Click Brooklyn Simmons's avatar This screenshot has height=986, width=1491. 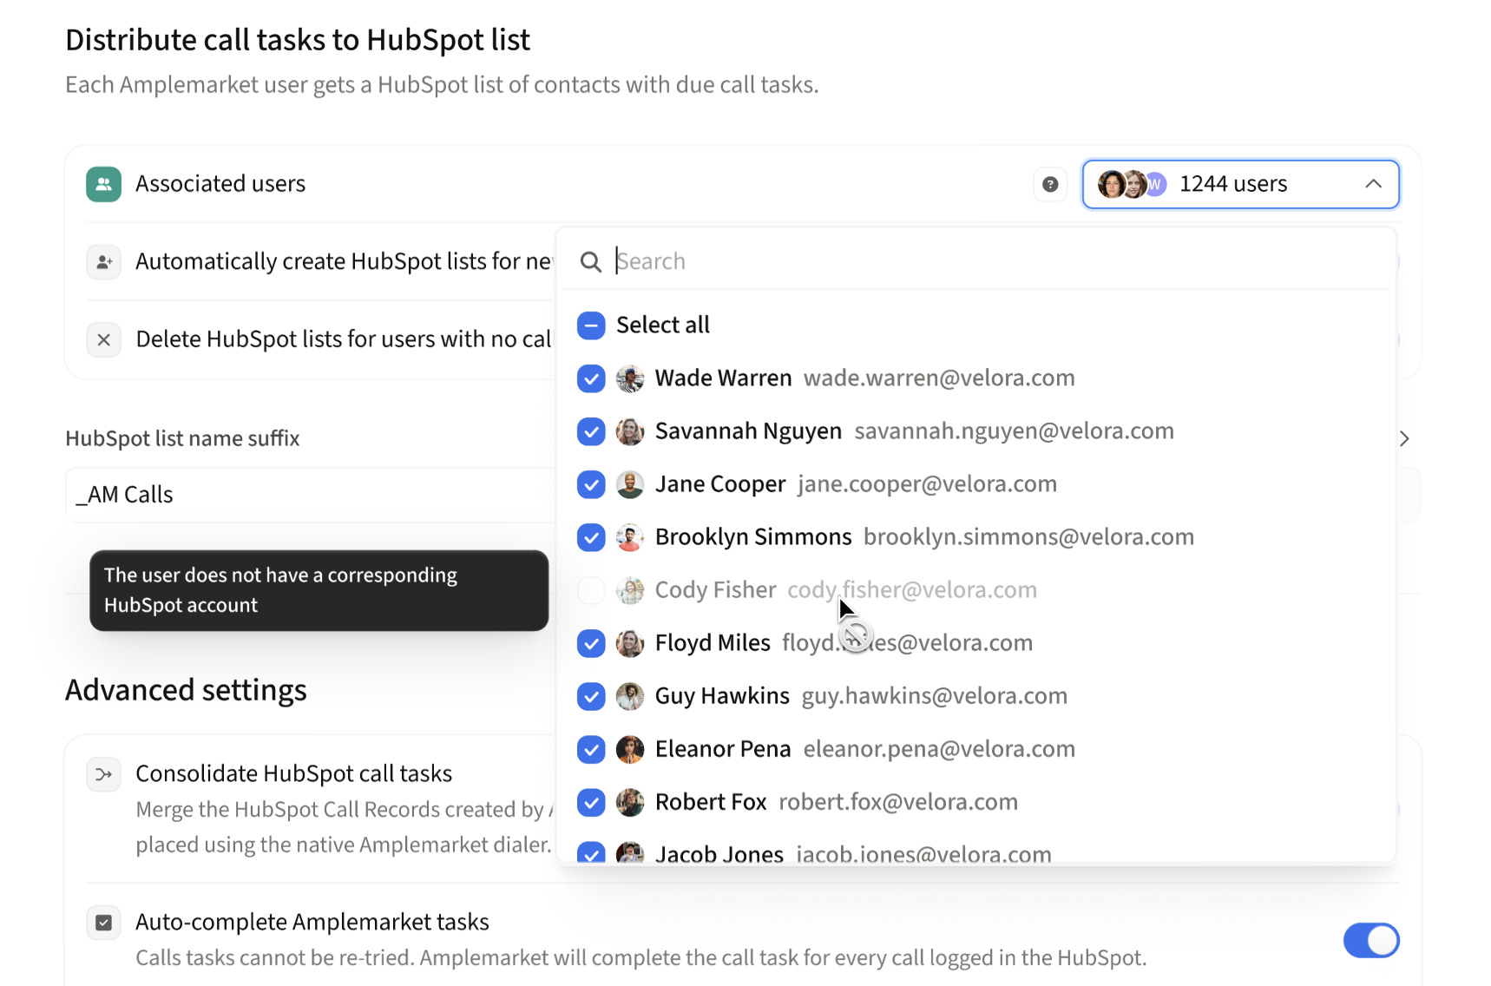tap(630, 537)
